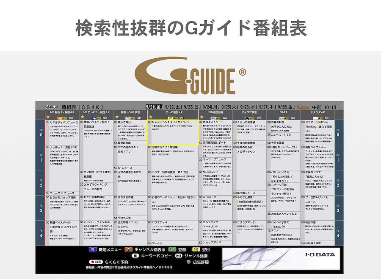Click the green 翌週 color button icon
The width and height of the screenshot is (381, 279).
coord(172,249)
